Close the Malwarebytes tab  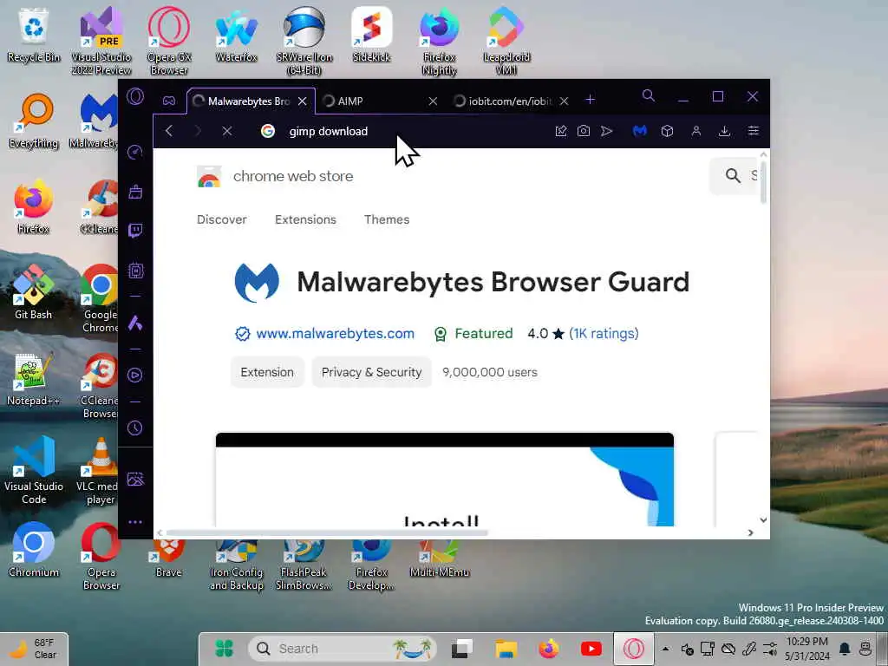pos(303,101)
